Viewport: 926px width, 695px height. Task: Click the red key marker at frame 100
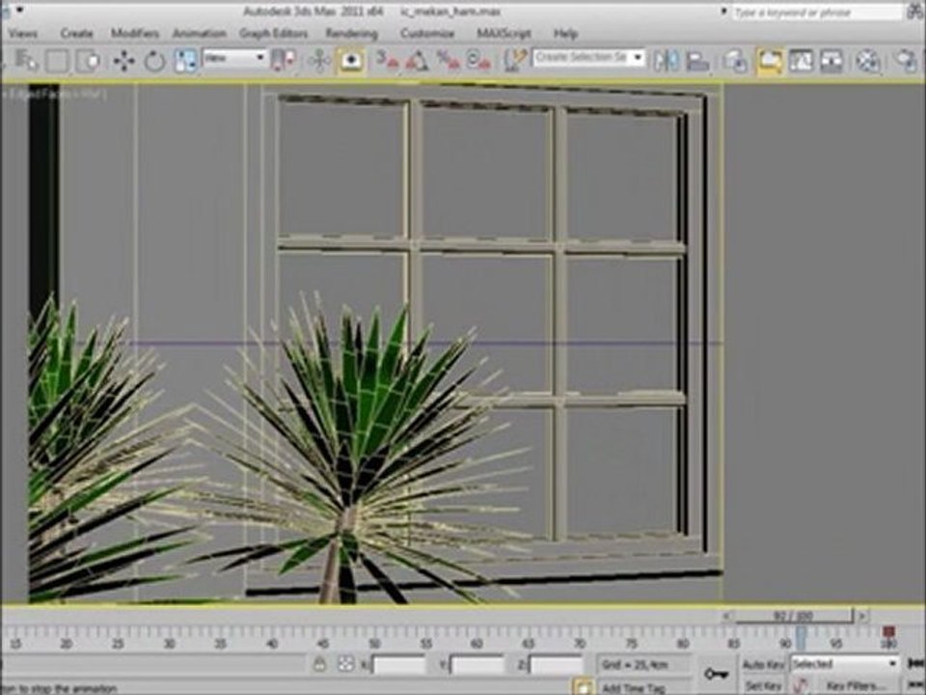(x=888, y=632)
